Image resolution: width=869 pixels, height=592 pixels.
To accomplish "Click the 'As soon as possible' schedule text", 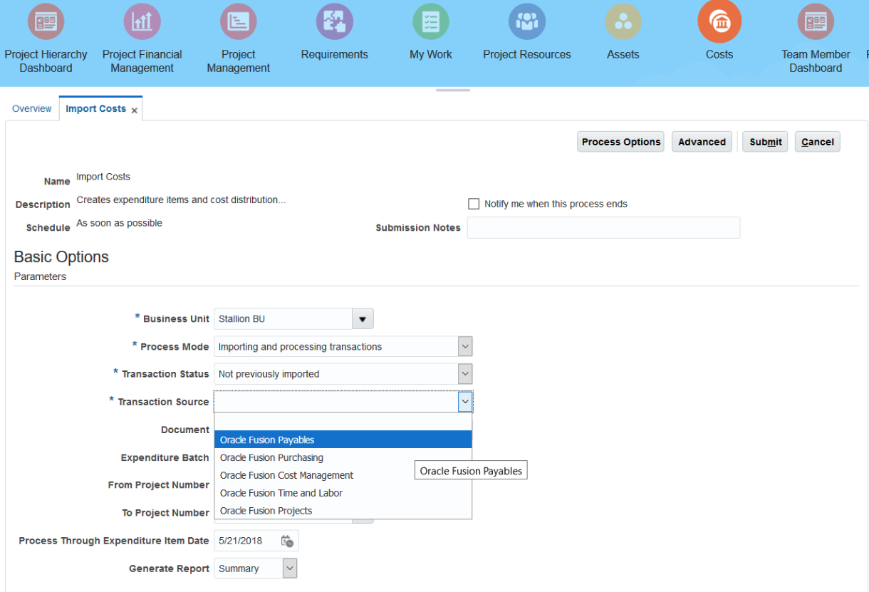I will pyautogui.click(x=119, y=223).
